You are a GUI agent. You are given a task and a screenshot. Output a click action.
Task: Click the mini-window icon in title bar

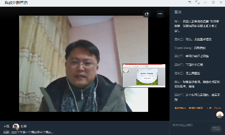click(189, 2)
